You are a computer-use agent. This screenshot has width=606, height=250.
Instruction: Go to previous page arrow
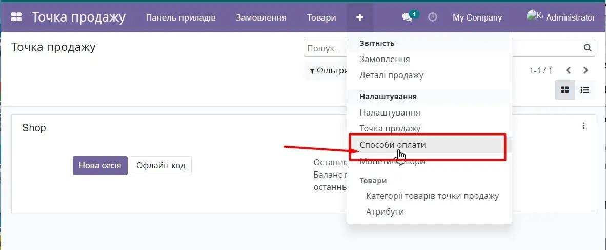[x=568, y=70]
